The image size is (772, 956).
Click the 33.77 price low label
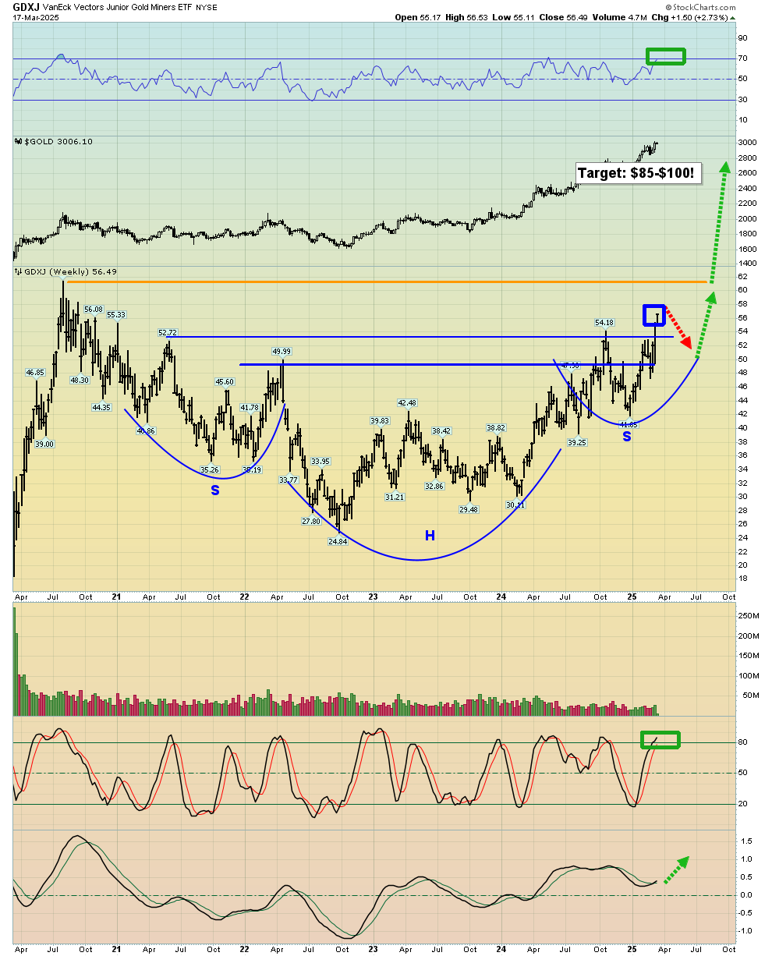(x=289, y=479)
